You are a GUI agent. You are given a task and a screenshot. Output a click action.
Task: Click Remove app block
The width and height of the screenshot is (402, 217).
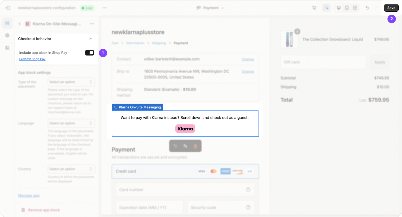(40, 210)
